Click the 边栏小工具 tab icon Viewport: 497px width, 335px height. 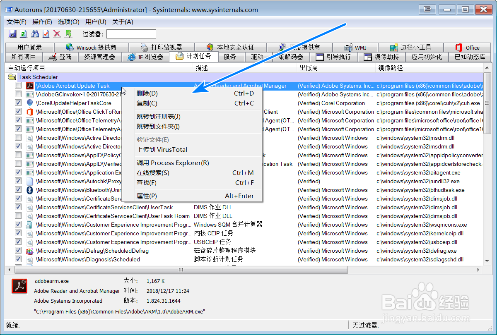point(394,48)
